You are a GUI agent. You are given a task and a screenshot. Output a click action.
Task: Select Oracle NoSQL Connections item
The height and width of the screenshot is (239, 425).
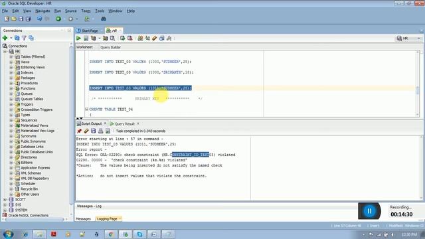(x=28, y=215)
